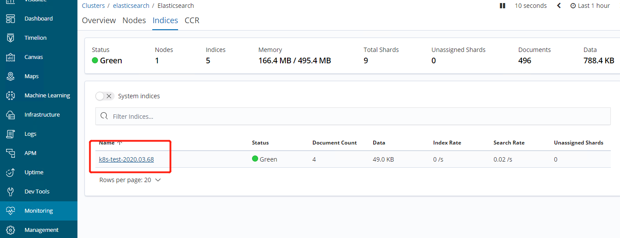Expand the Rows per page dropdown
Screen dimensions: 620x238
130,180
